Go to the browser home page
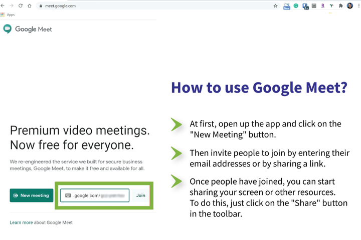The height and width of the screenshot is (240, 361). coord(29,6)
